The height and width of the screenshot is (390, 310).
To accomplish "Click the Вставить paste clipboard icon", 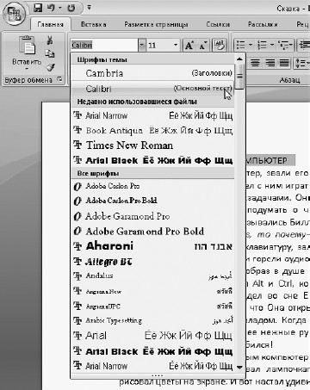I will pyautogui.click(x=27, y=46).
